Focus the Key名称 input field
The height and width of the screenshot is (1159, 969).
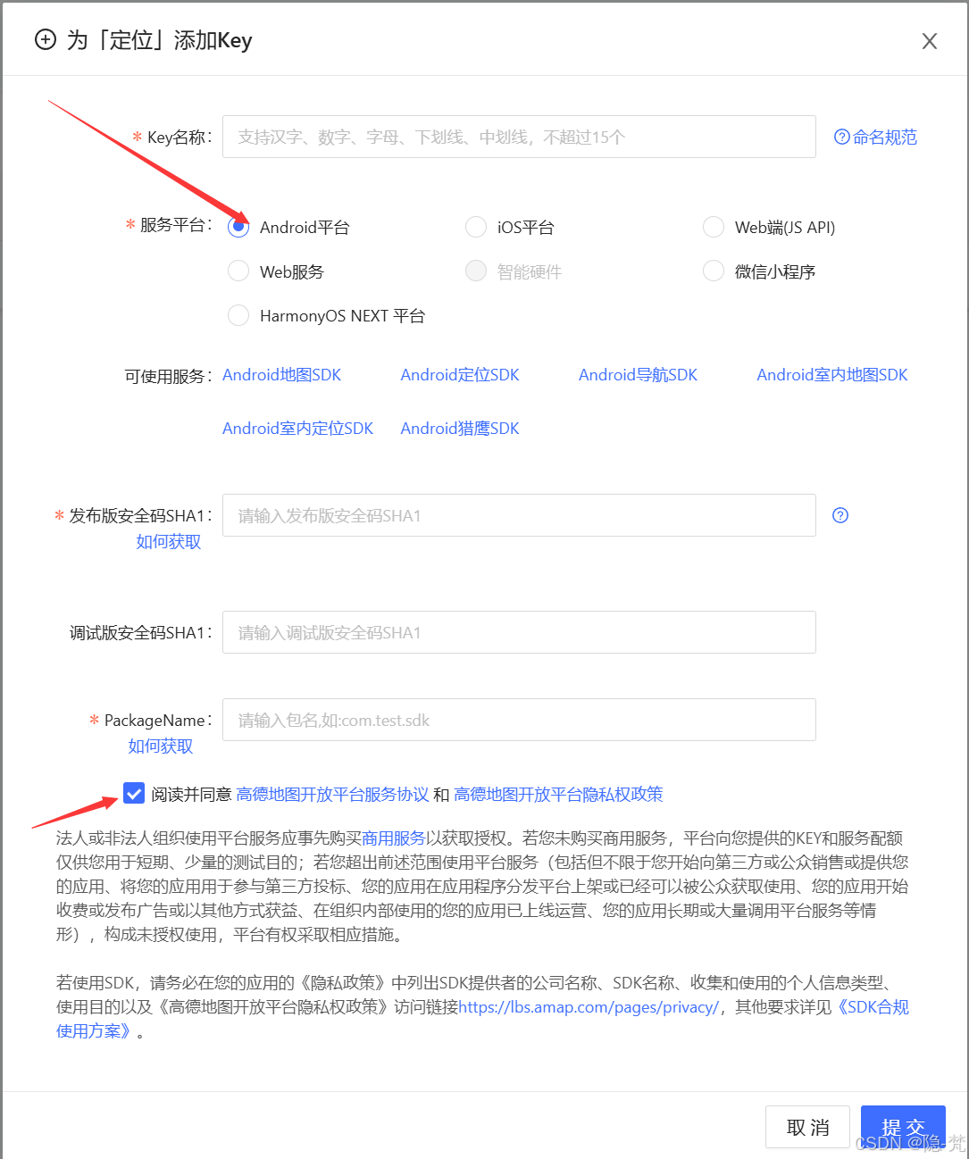519,137
